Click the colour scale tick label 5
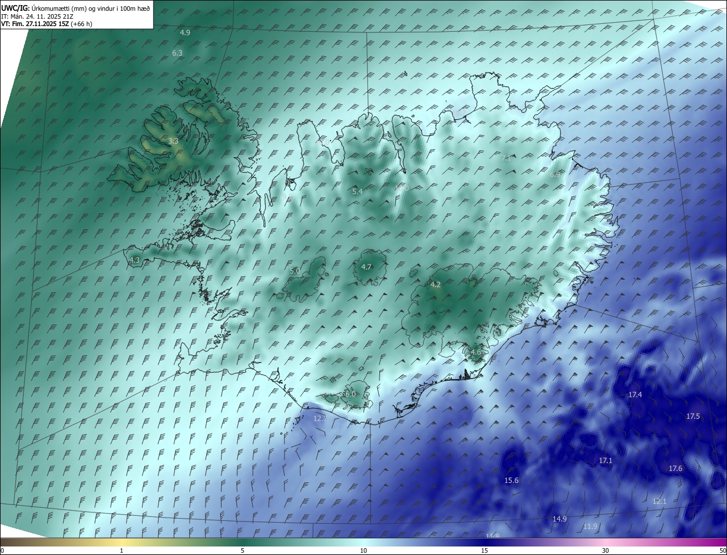 [243, 550]
